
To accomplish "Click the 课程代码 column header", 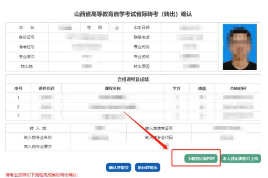I will 46,88.
